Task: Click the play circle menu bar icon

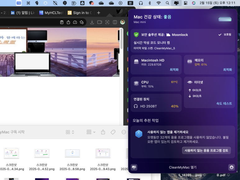Action: click(x=120, y=3)
